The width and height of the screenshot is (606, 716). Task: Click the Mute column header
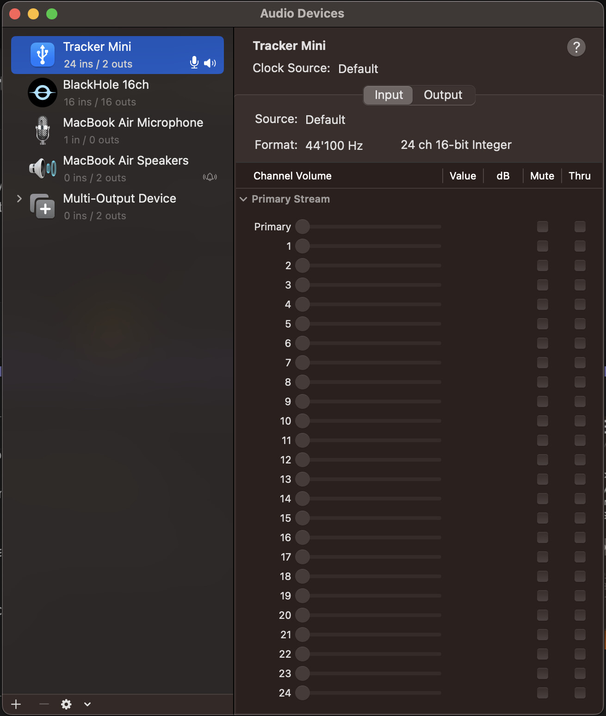(x=542, y=176)
